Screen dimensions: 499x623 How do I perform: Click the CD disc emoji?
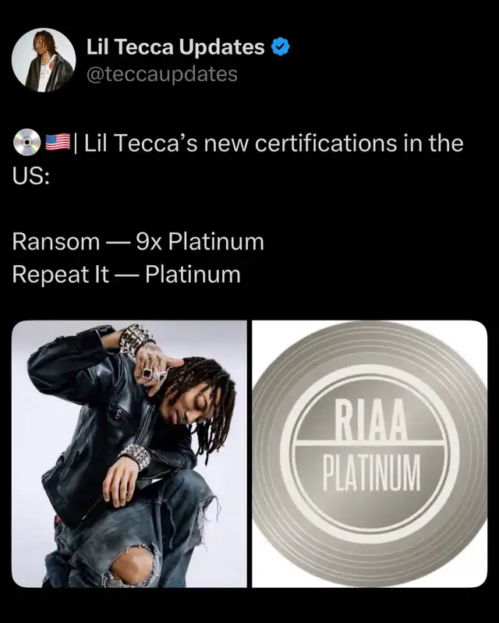(x=27, y=142)
